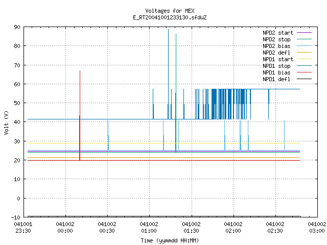
Task: Click the dark blue NPD1 stop legend line
Action: click(x=304, y=66)
